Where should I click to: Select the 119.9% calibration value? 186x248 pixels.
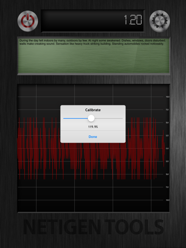pos(93,127)
